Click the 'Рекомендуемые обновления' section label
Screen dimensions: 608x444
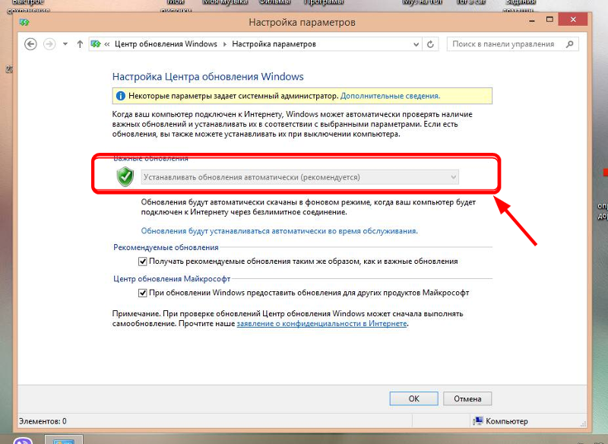point(166,247)
